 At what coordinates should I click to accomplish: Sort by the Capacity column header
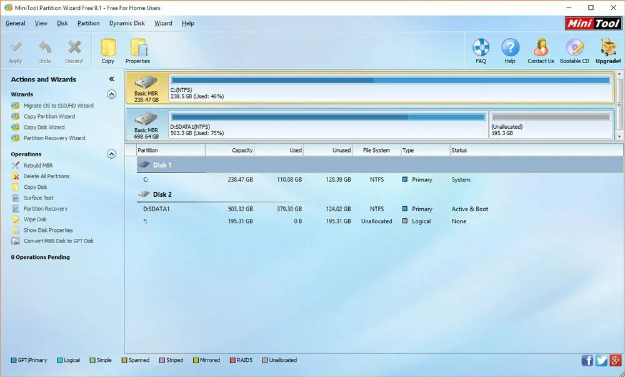(230, 150)
